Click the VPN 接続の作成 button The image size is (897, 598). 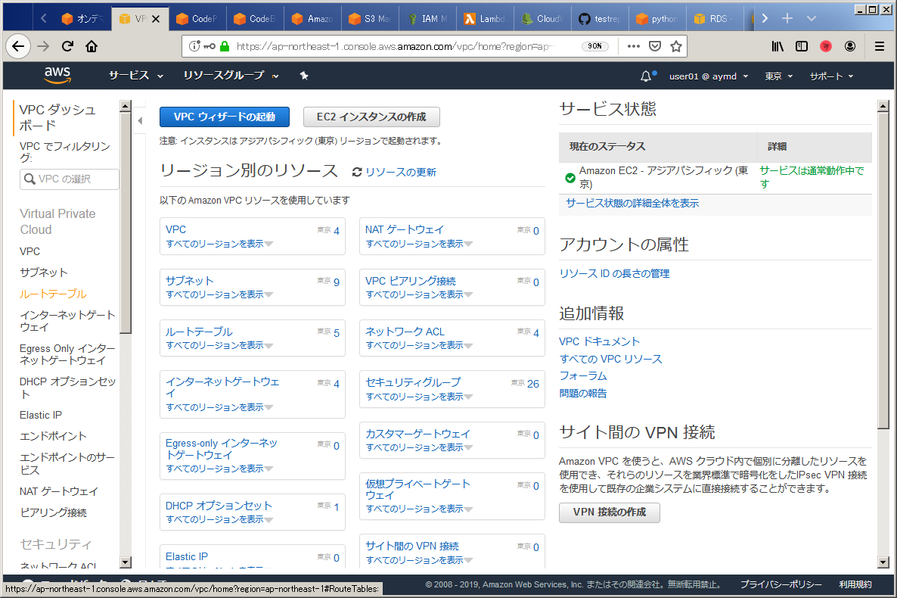point(610,512)
